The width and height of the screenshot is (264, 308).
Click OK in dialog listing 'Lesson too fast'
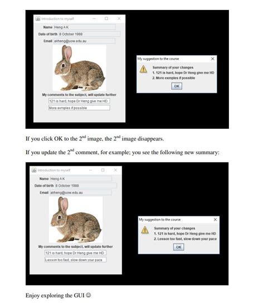click(179, 247)
